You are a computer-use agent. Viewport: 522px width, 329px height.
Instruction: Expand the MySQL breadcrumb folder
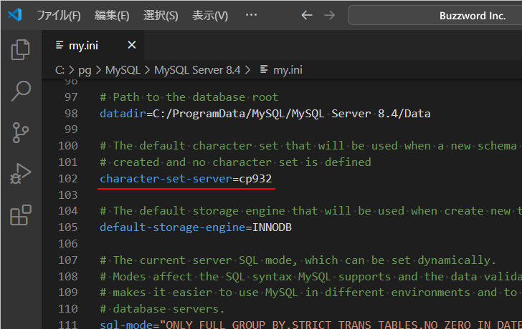123,69
